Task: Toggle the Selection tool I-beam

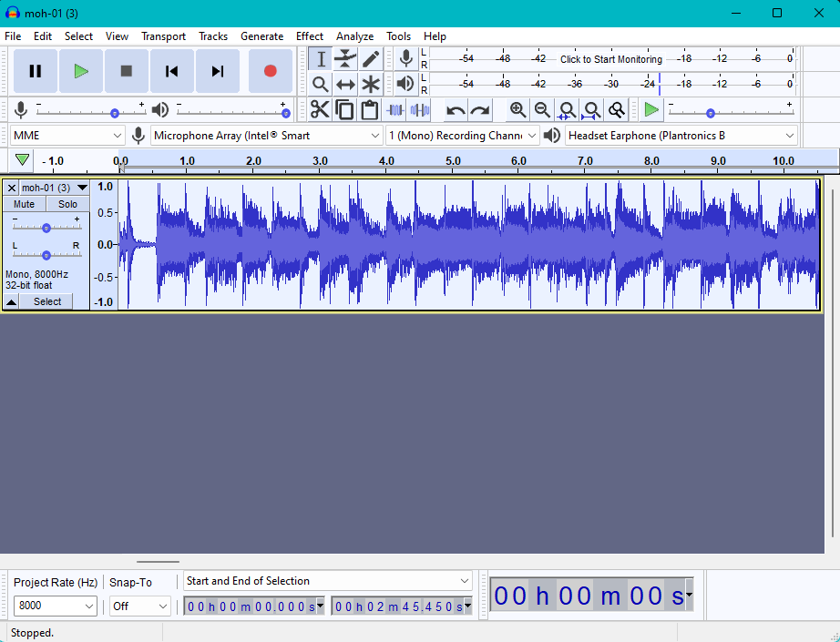Action: pyautogui.click(x=321, y=59)
